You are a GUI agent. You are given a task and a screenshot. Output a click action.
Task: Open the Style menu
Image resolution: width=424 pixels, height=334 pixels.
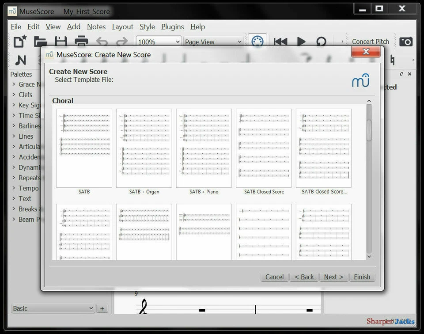[147, 27]
